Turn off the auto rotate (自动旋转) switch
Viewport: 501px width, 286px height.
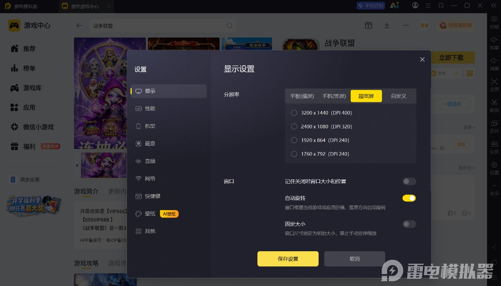(x=409, y=198)
